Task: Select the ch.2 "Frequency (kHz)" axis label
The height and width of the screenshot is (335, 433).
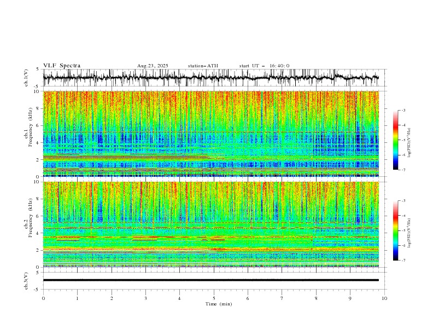Action: (31, 218)
